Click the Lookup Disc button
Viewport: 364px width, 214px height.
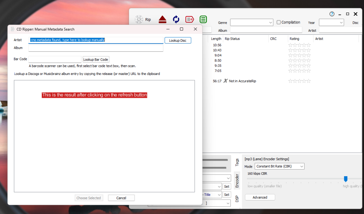[x=178, y=40]
